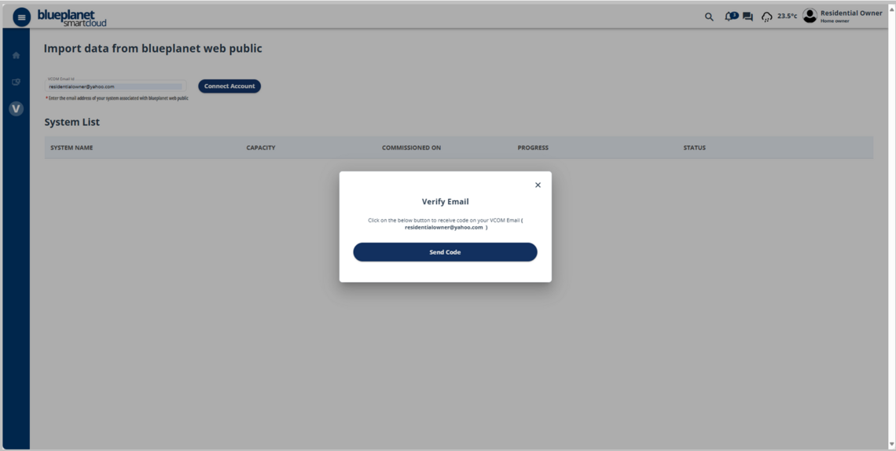
Task: Click the STATUS column header
Action: [x=694, y=148]
